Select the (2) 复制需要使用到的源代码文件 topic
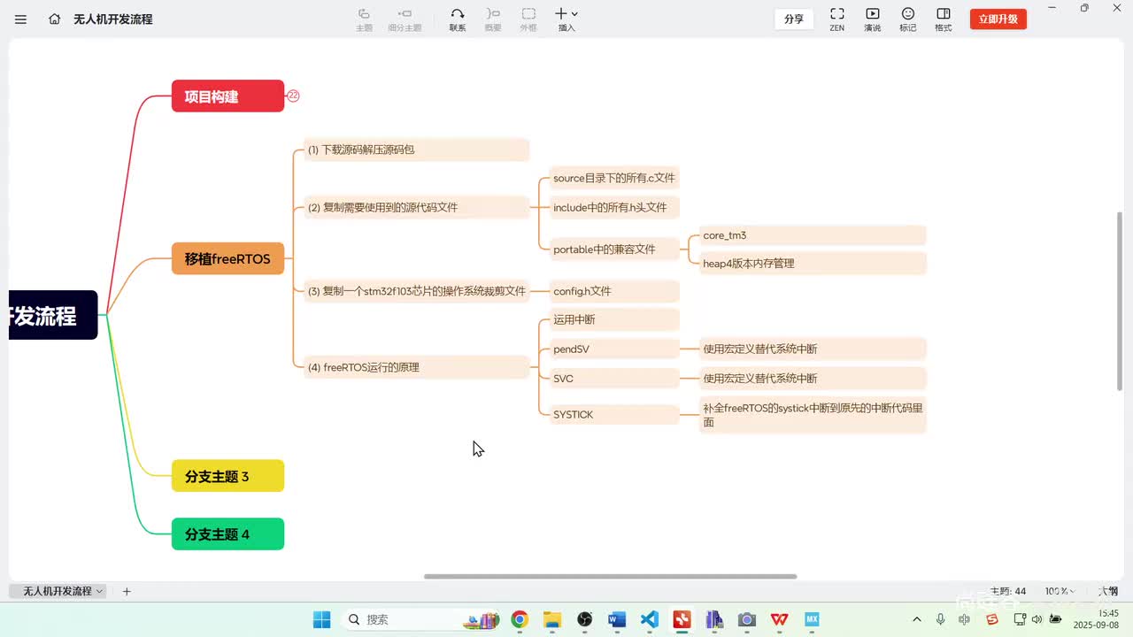 [416, 207]
